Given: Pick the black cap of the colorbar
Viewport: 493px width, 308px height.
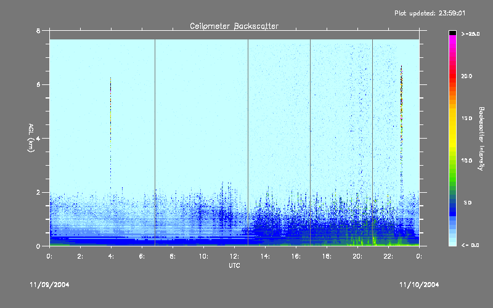Looking at the screenshot, I should click(452, 33).
